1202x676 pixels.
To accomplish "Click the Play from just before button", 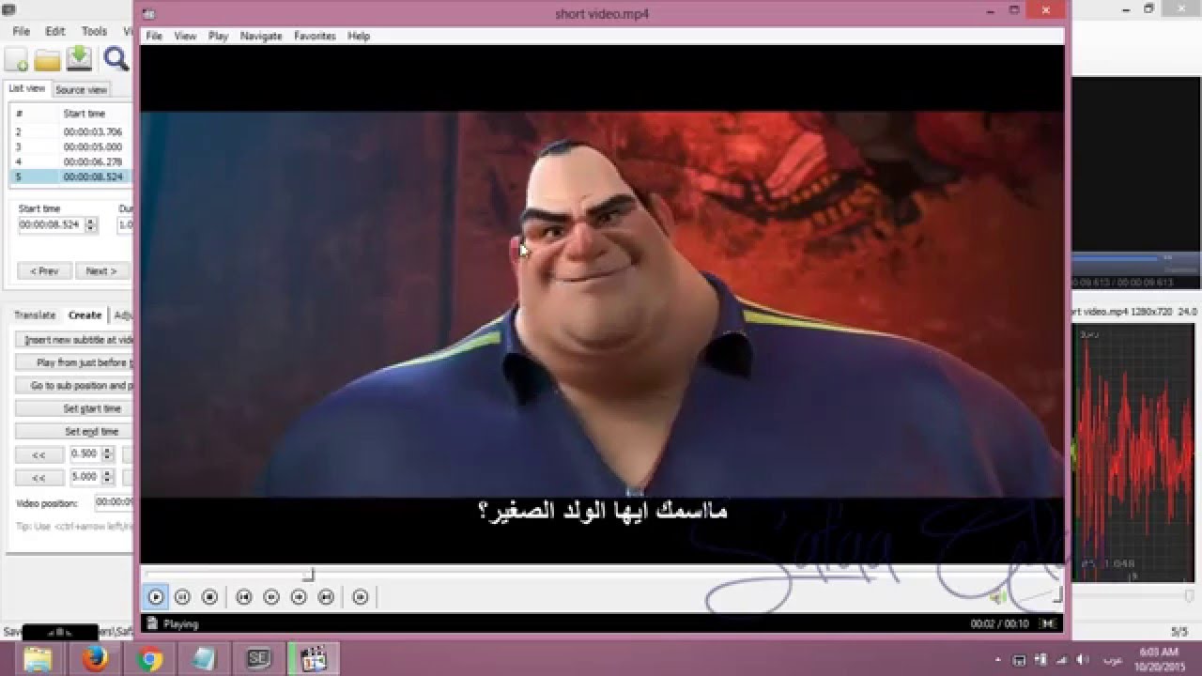I will (74, 362).
